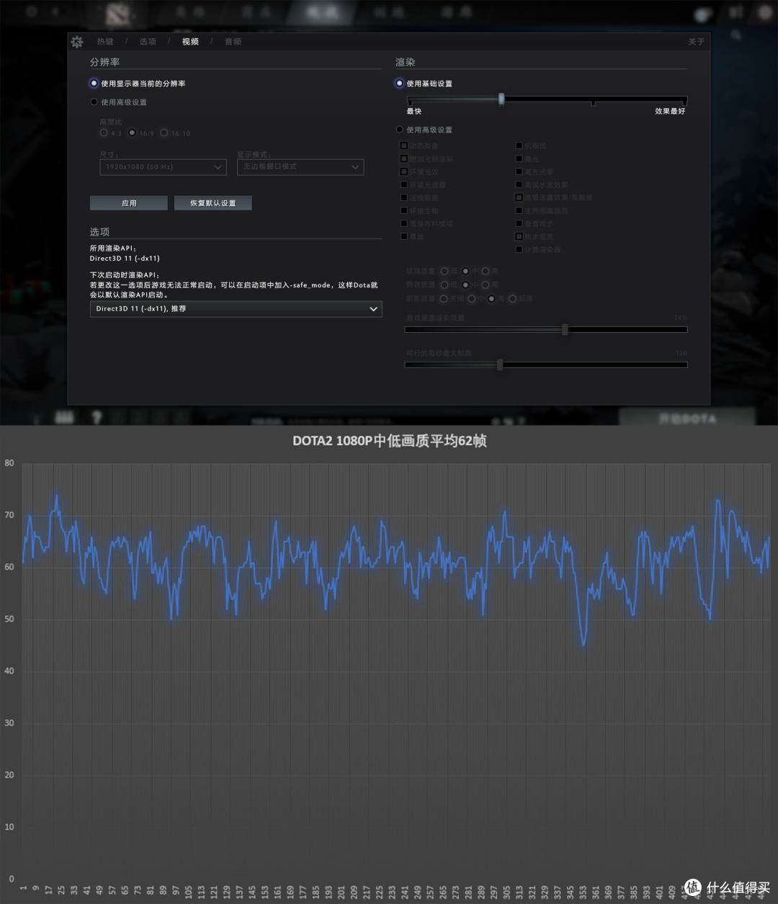The width and height of the screenshot is (778, 904).
Task: Set 纹理质量 texture quality to 低
Action: (x=444, y=271)
